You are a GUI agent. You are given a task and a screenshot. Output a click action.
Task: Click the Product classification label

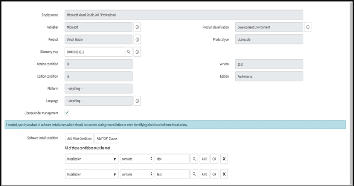tap(216, 27)
